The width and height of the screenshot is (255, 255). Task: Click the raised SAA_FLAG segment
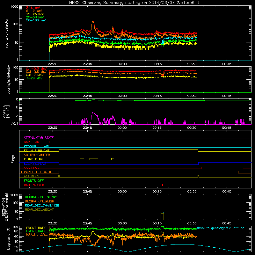pyautogui.click(x=222, y=167)
